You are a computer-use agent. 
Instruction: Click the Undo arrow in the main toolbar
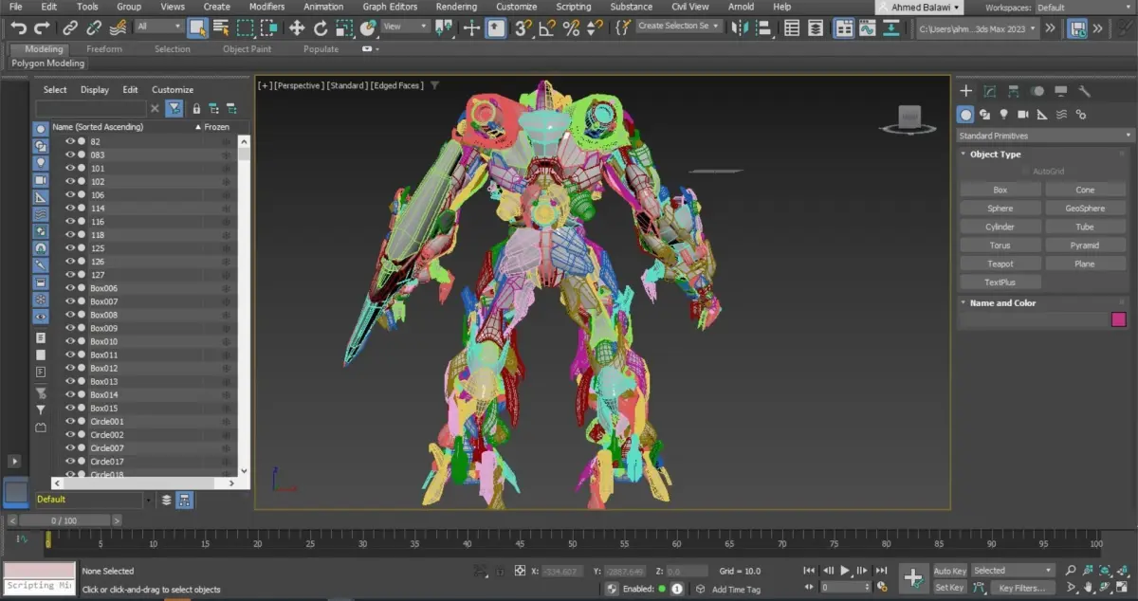pos(18,27)
